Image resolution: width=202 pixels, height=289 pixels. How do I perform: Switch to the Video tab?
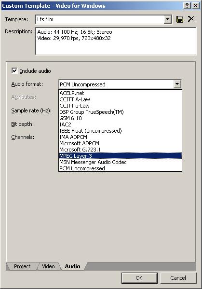point(48,266)
